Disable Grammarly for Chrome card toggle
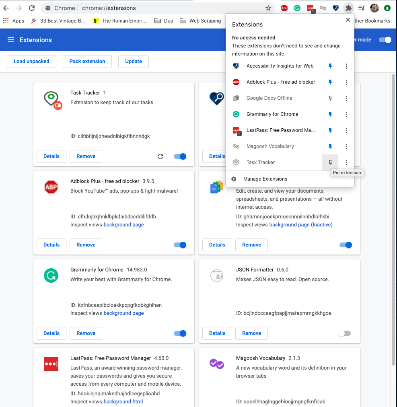This screenshot has height=407, width=397. tap(180, 333)
